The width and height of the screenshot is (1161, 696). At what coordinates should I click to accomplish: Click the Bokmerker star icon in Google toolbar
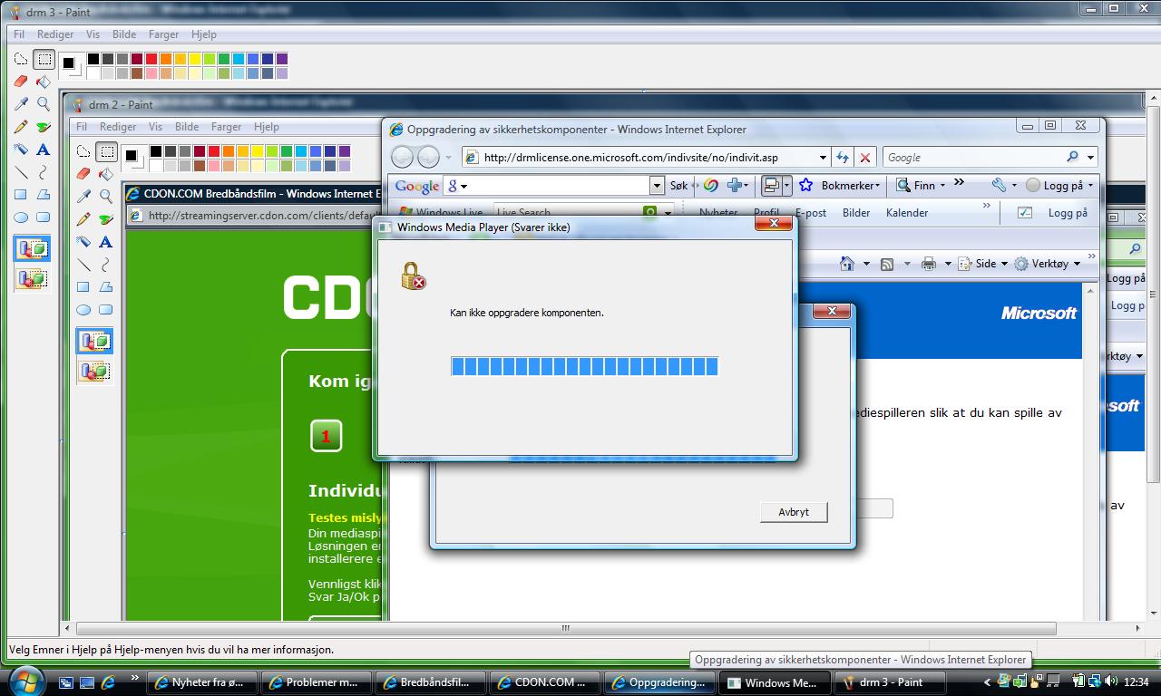click(805, 185)
